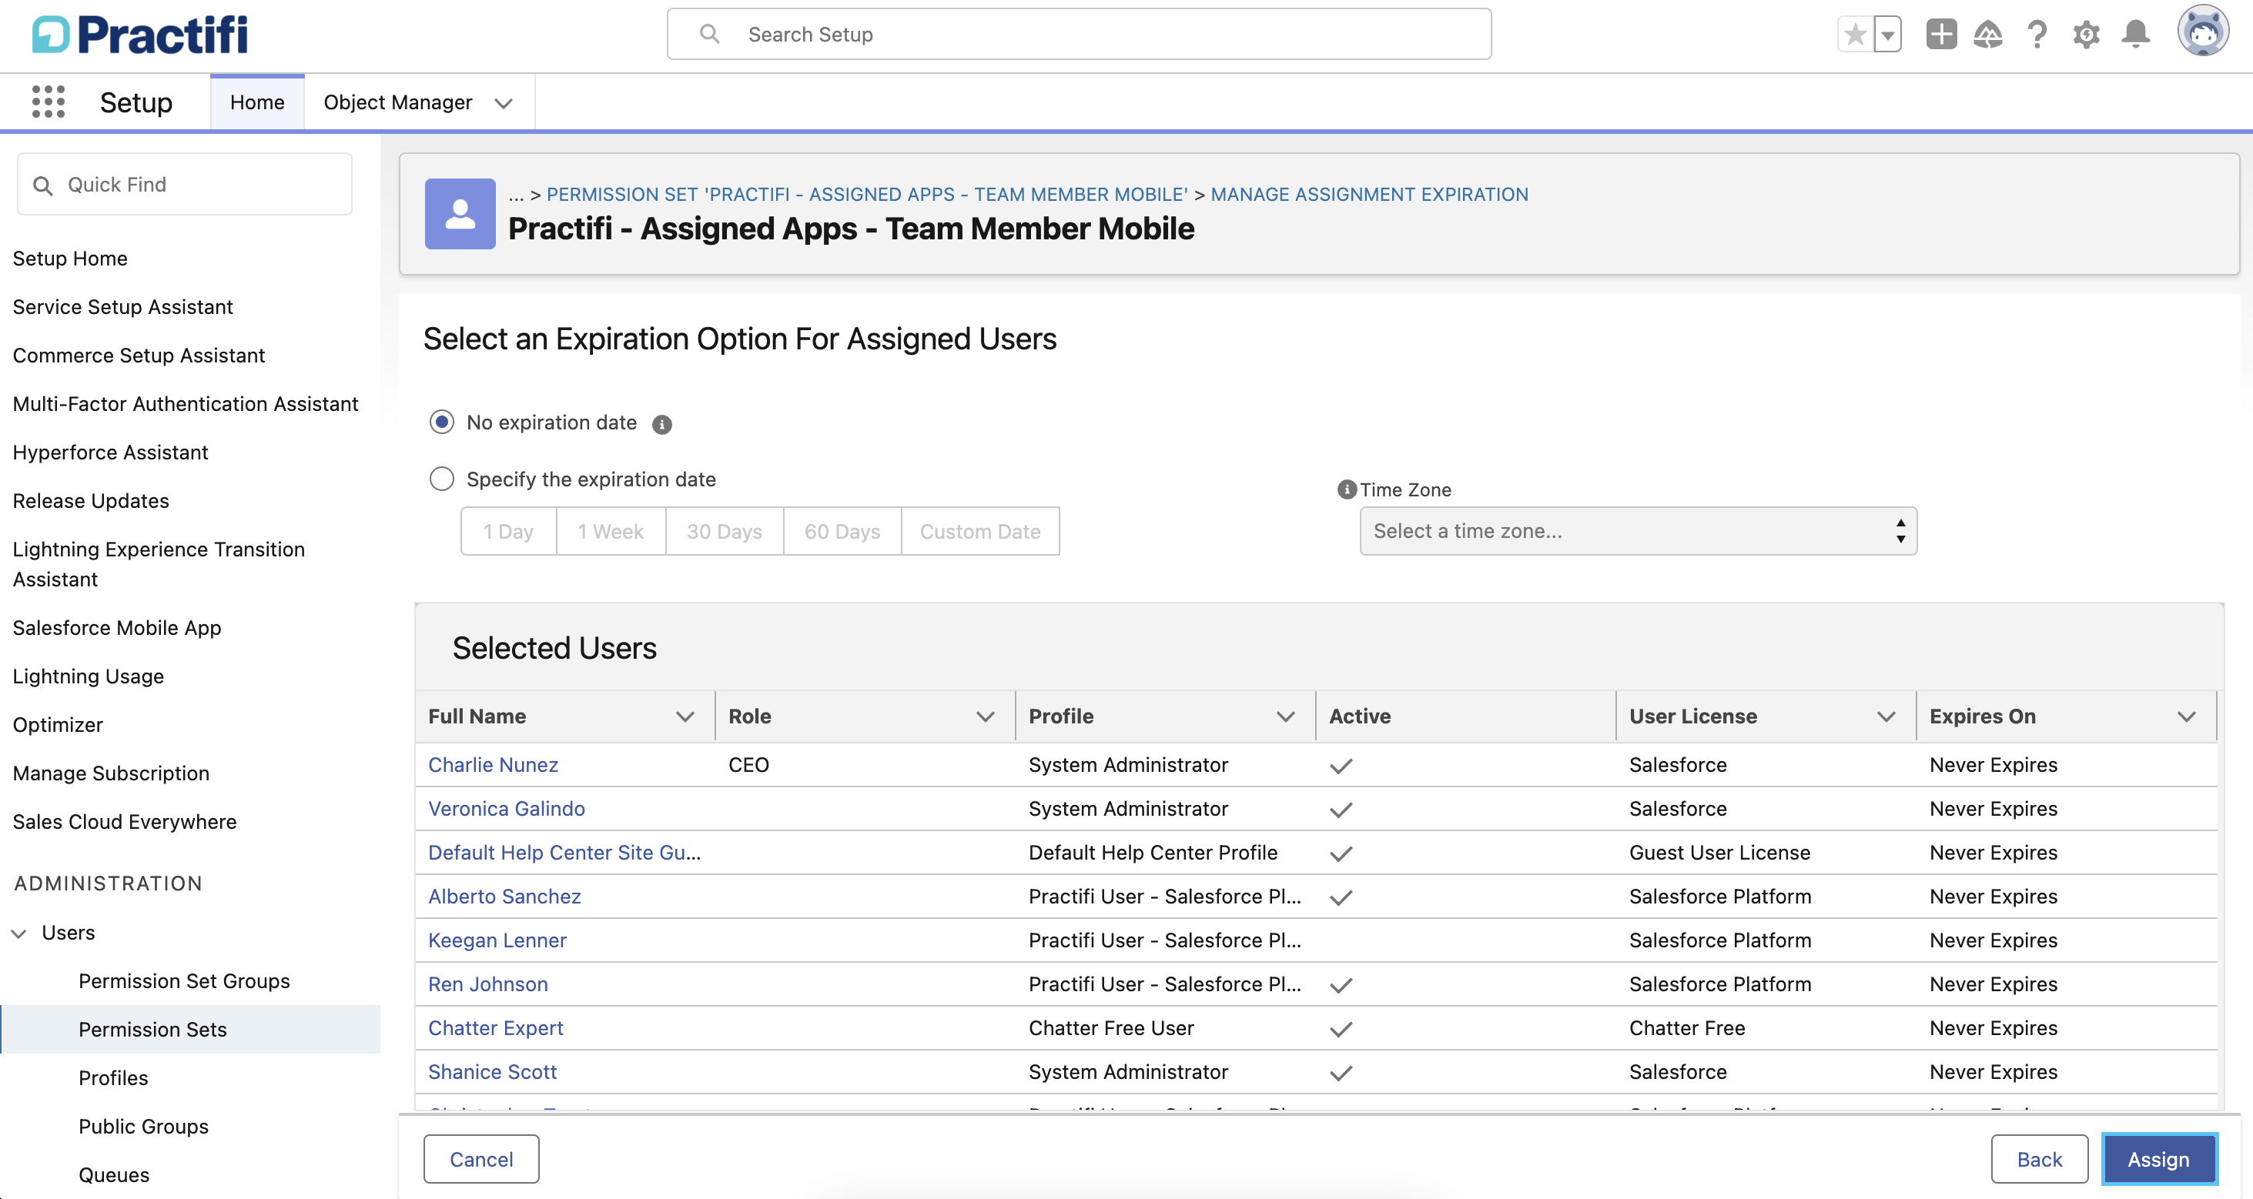Open Lightning Usage
This screenshot has width=2253, height=1199.
(89, 676)
